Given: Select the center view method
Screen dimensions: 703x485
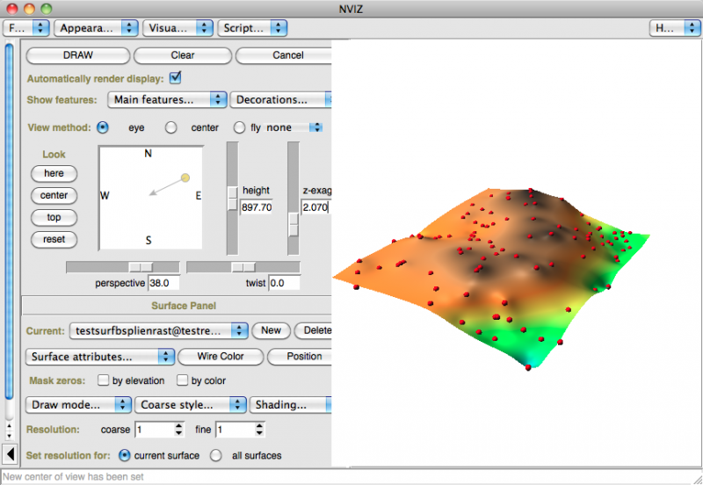Looking at the screenshot, I should (x=171, y=127).
